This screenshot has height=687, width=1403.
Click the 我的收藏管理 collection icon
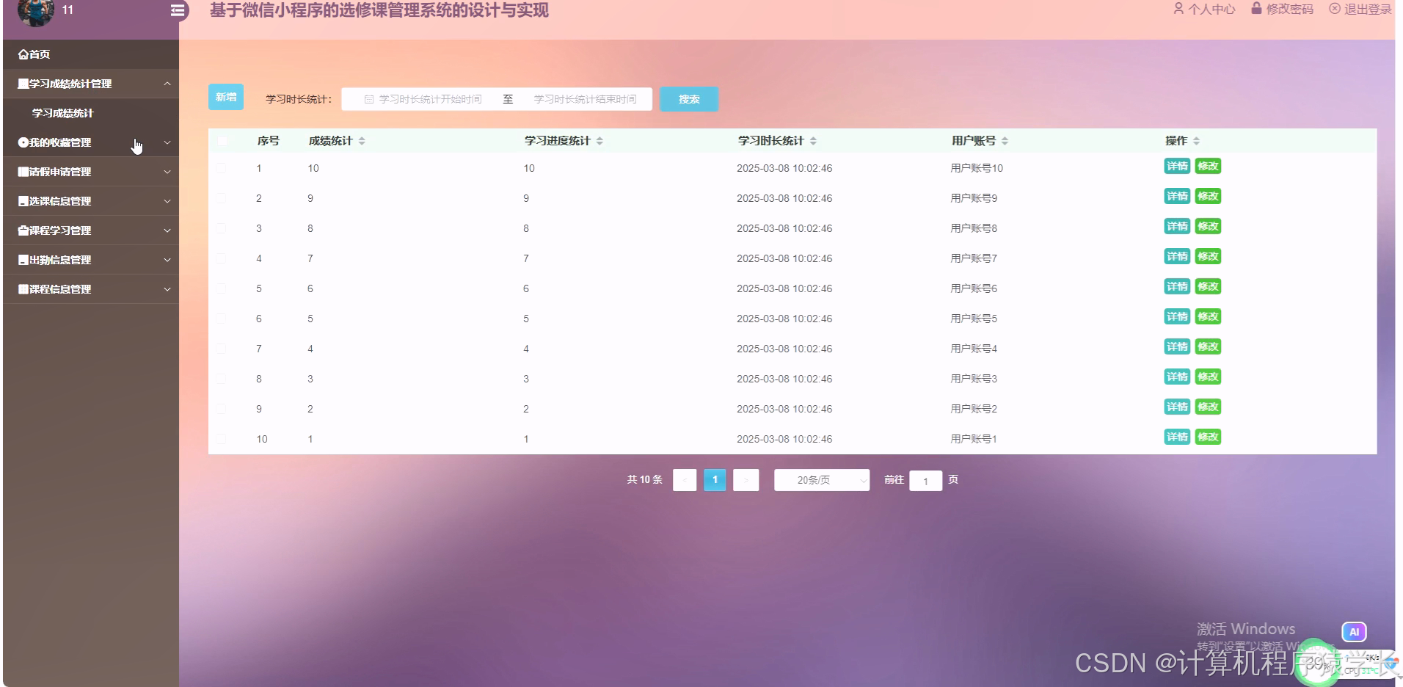point(22,142)
